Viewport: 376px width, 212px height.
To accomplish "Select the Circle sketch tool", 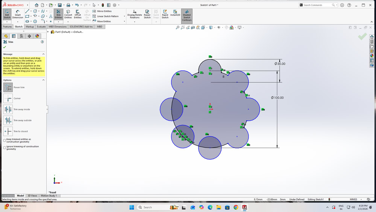I will pyautogui.click(x=35, y=11).
